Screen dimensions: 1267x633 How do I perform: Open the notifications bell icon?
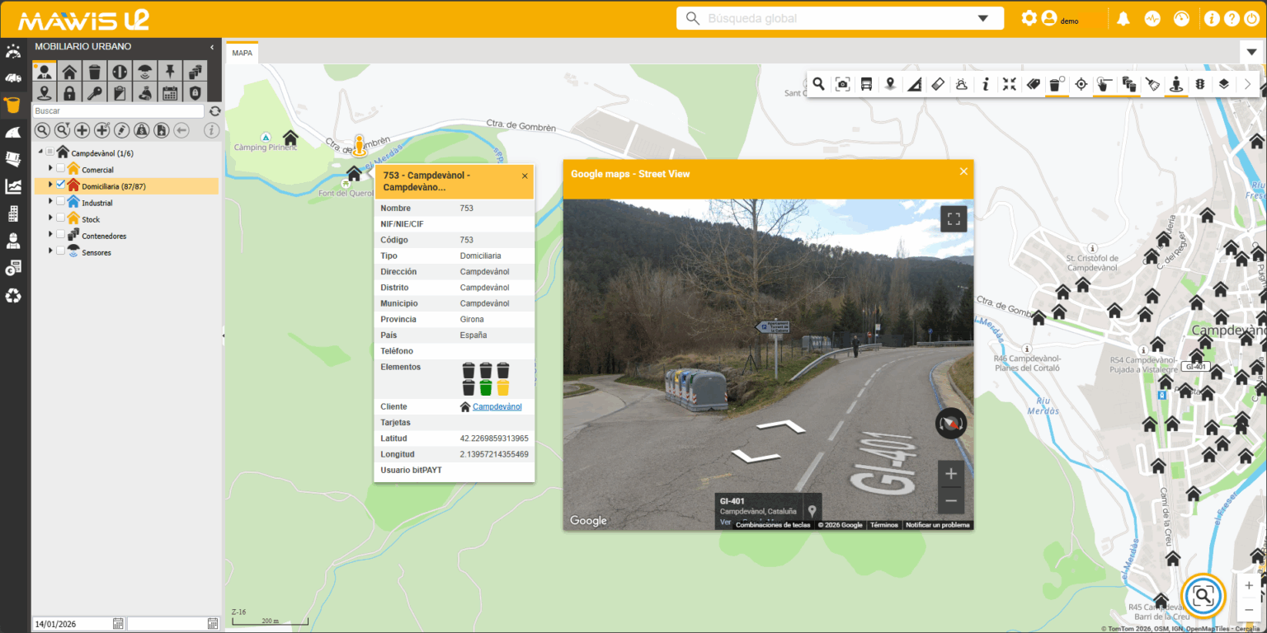pyautogui.click(x=1123, y=18)
